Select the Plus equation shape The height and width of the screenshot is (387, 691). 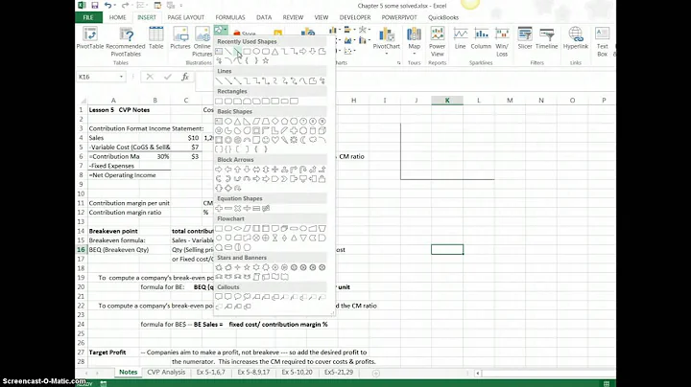point(219,209)
